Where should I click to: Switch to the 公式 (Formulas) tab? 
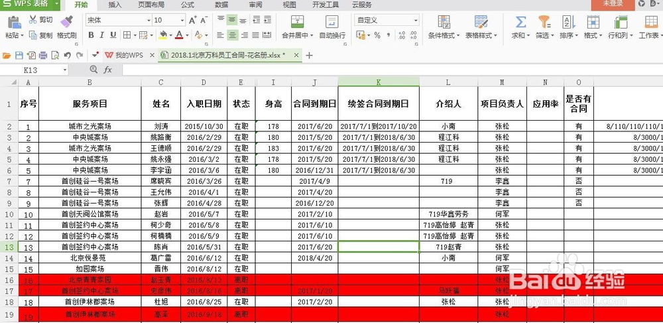[188, 5]
